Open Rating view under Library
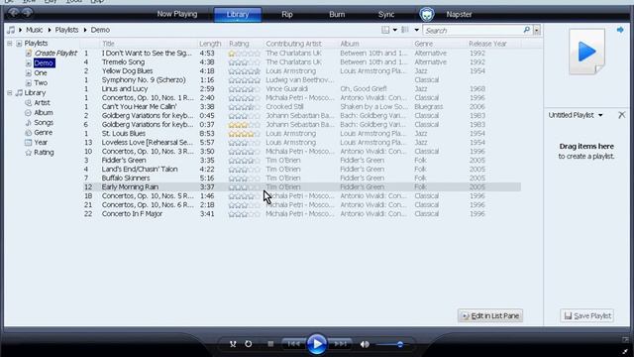 pyautogui.click(x=44, y=153)
